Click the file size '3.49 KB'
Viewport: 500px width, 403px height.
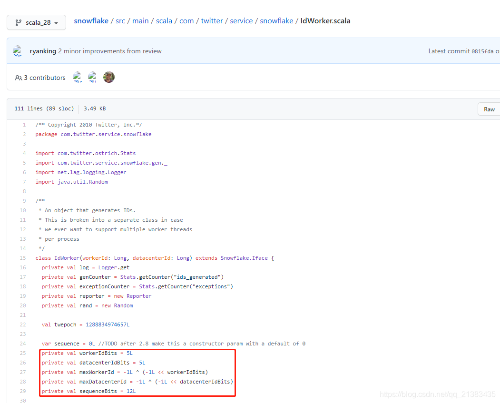pyautogui.click(x=95, y=109)
